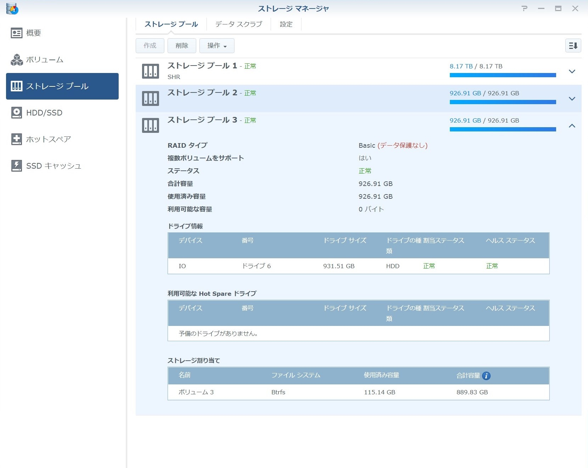Viewport: 588px width, 468px height.
Task: Click the ストレージ プール 1 drive icon
Action: (151, 71)
